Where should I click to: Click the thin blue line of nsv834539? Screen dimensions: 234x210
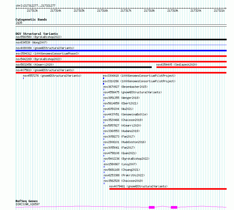point(121,45)
